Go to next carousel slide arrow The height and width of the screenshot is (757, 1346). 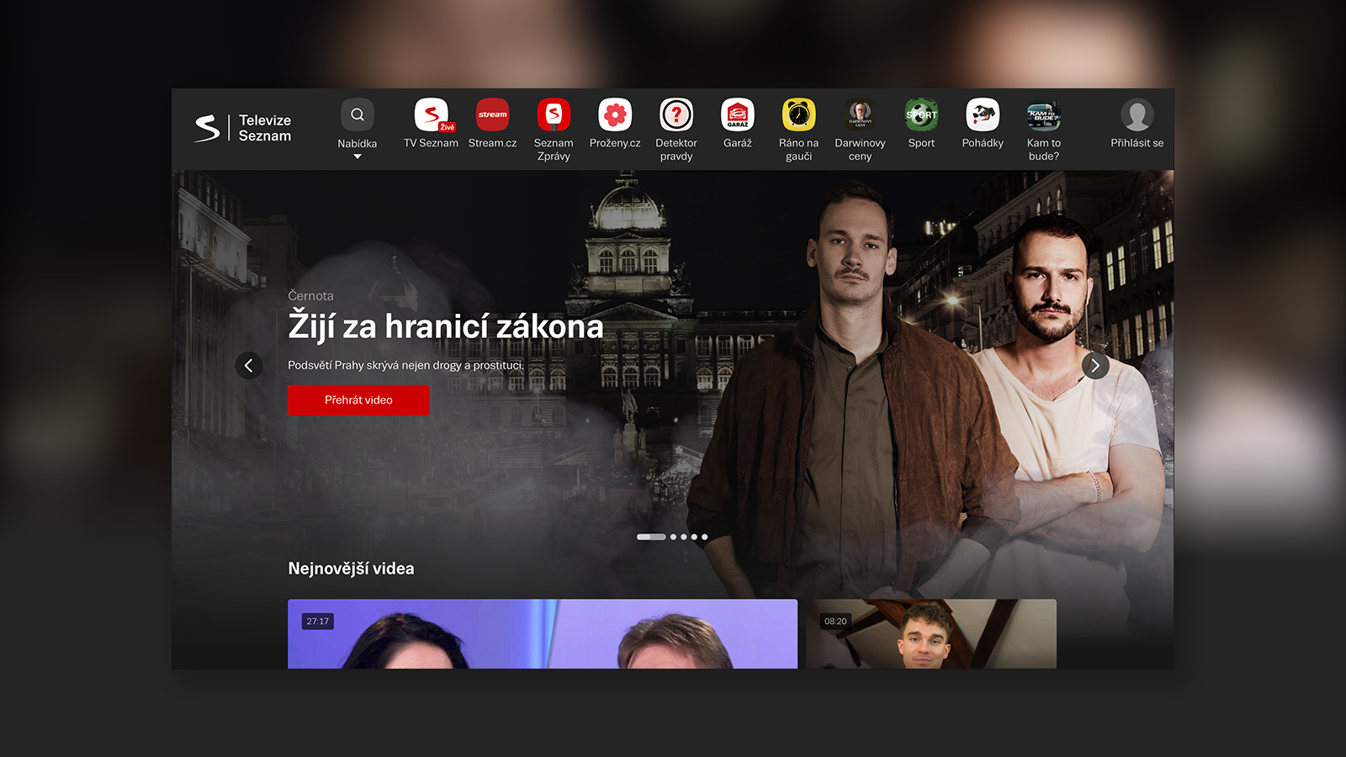tap(1095, 366)
